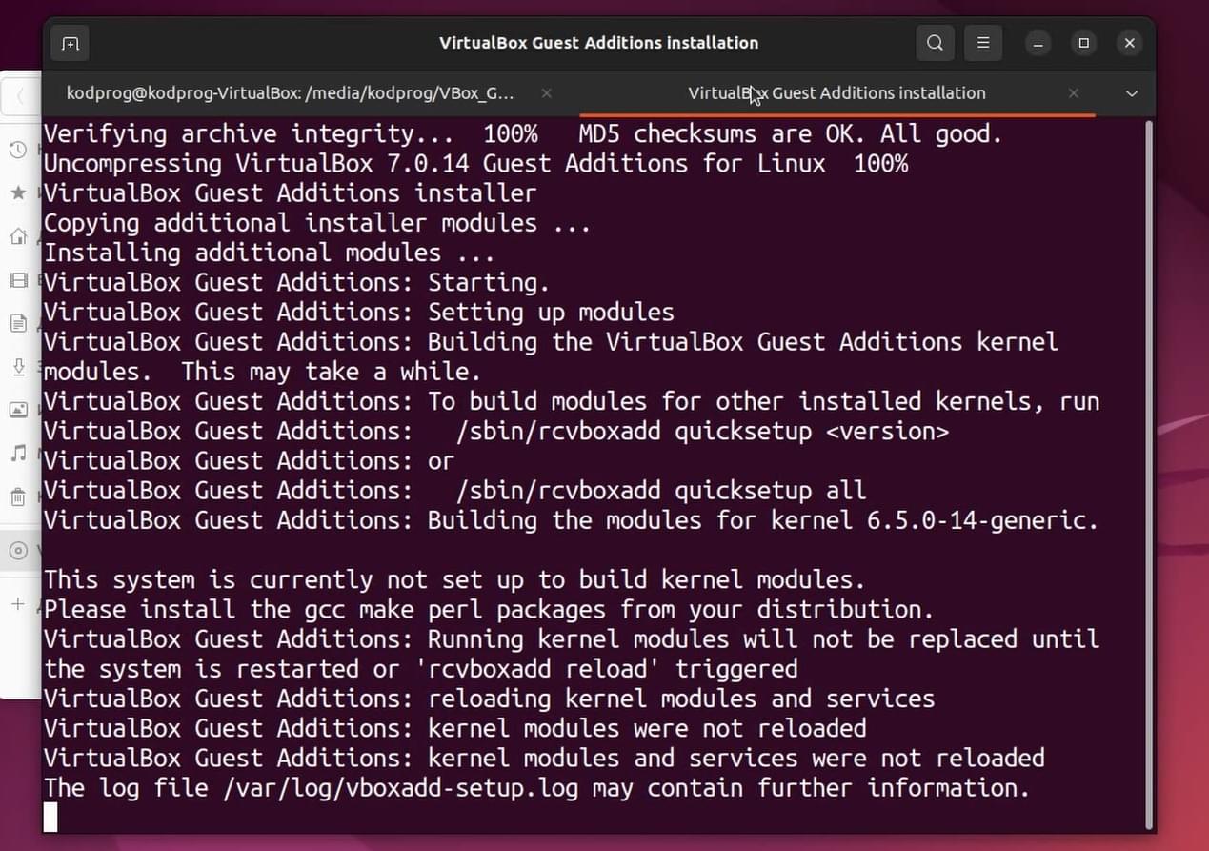Switch to the kodprog@kodprog-VirtualBox terminal tab
1209x851 pixels.
click(x=291, y=93)
